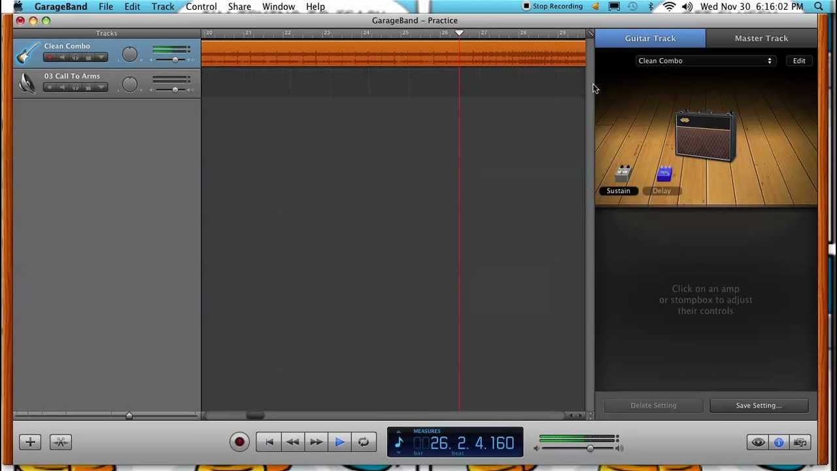Go to beginning of the song
Screen dimensions: 837x471
pos(269,442)
